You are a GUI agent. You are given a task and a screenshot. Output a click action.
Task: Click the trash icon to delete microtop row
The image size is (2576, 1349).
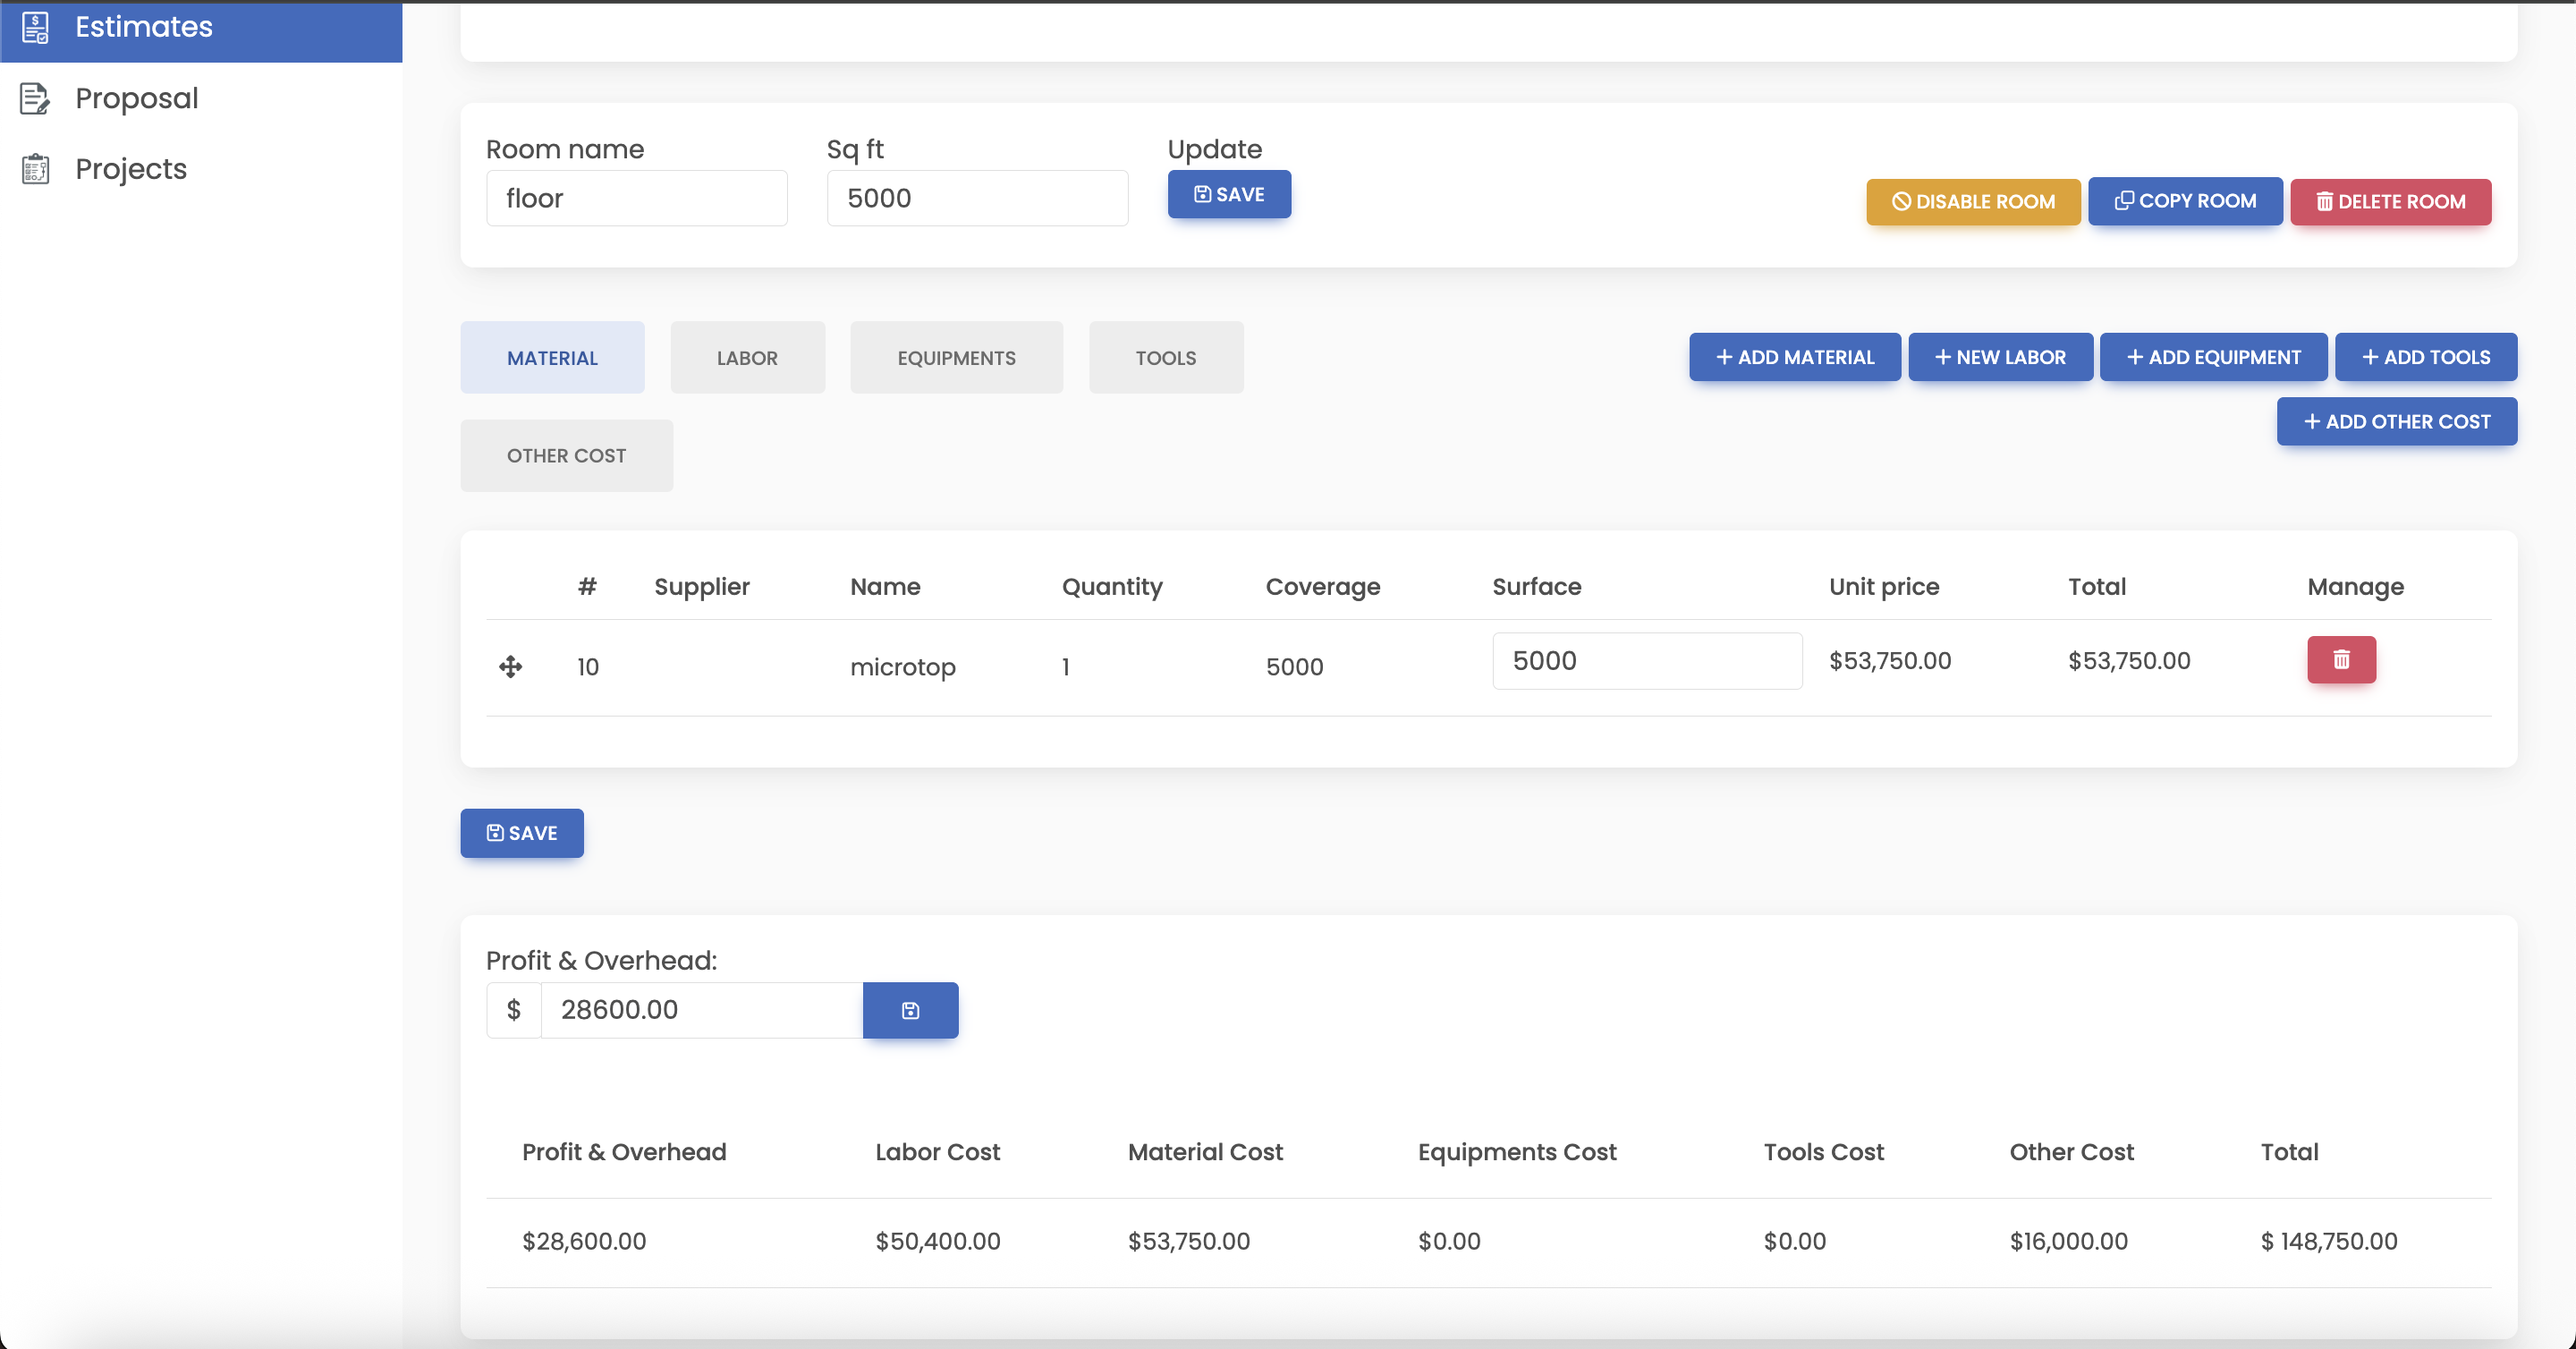point(2341,660)
